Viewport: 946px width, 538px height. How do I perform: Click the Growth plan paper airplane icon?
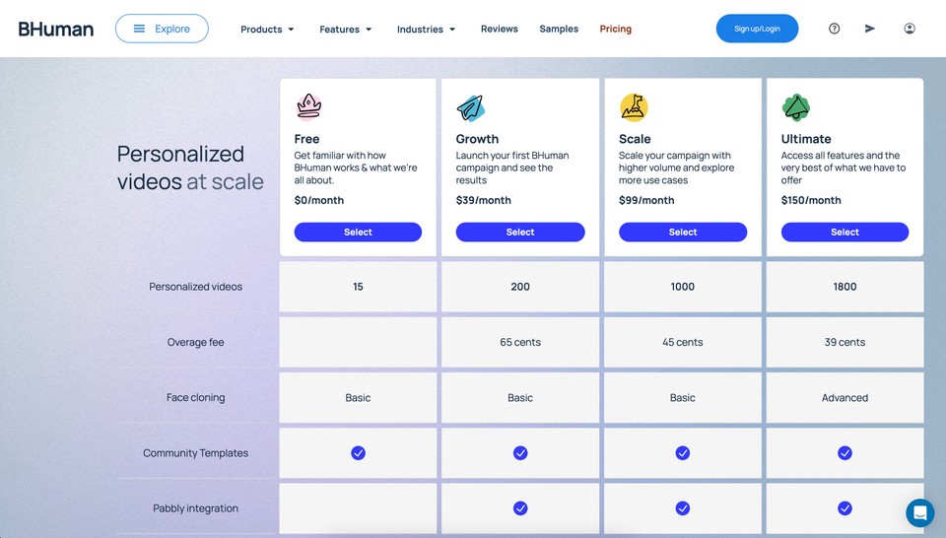point(471,108)
